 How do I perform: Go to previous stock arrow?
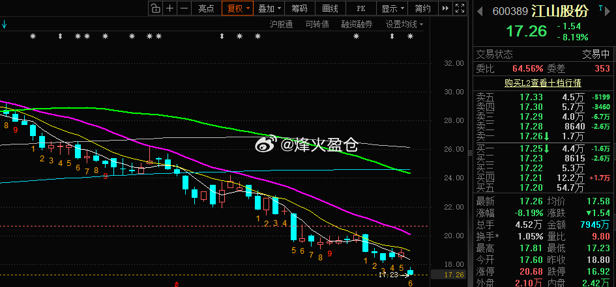(x=480, y=11)
